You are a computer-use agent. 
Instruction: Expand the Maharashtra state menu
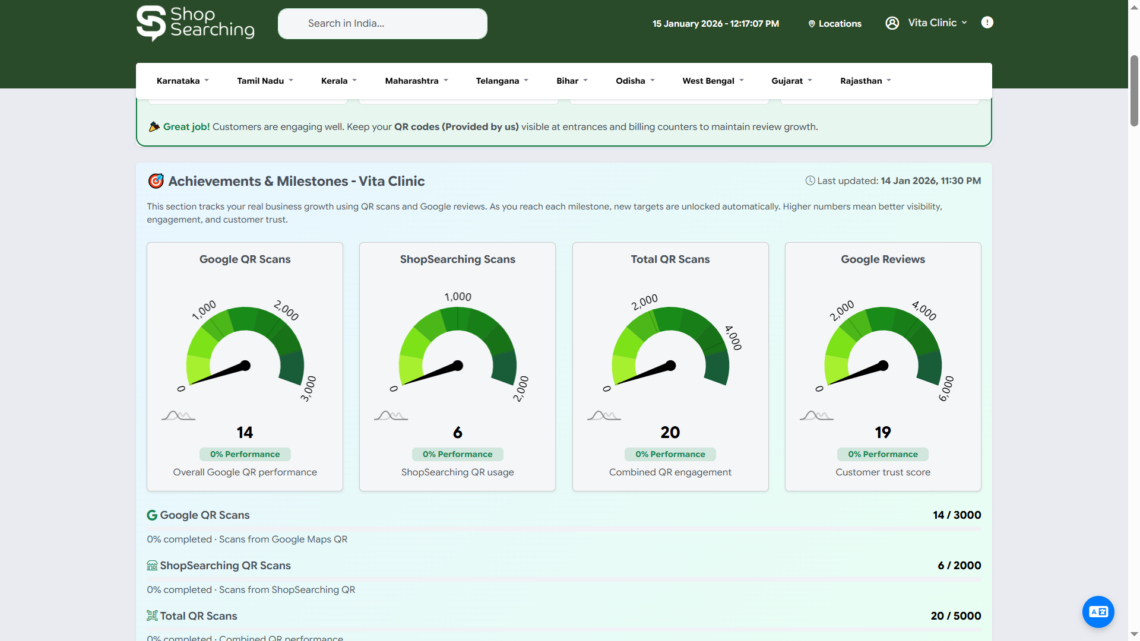coord(416,81)
